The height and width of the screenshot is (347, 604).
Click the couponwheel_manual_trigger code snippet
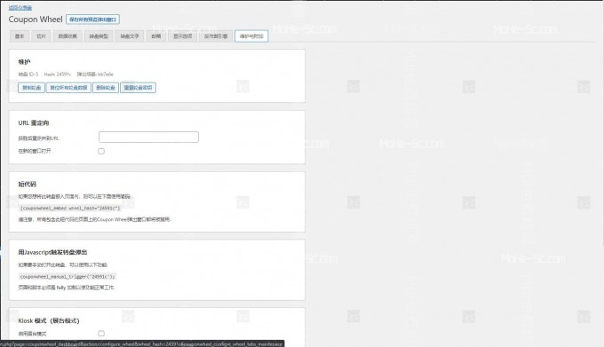point(67,277)
